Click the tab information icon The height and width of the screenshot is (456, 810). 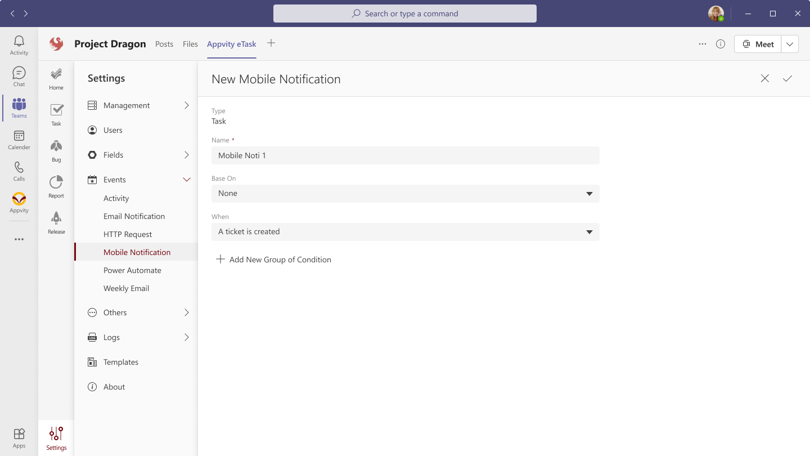pyautogui.click(x=720, y=44)
